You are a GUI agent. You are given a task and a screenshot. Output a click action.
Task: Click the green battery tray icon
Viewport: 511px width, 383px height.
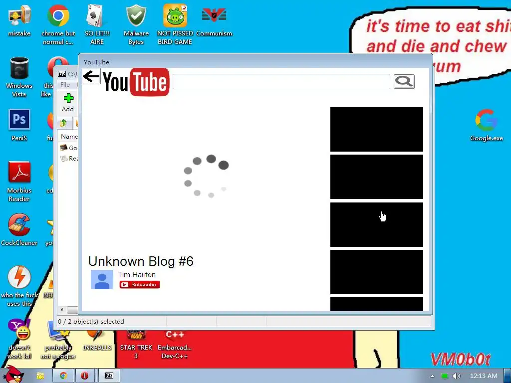(444, 376)
